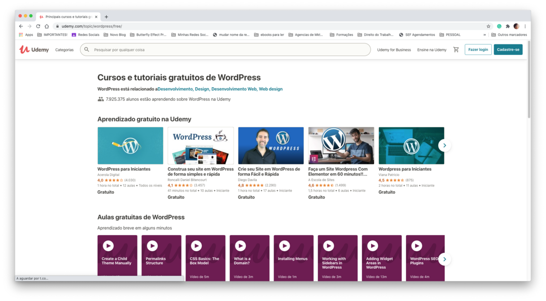Bookmark this page with star icon
Screen dimensions: 546x301
[488, 26]
